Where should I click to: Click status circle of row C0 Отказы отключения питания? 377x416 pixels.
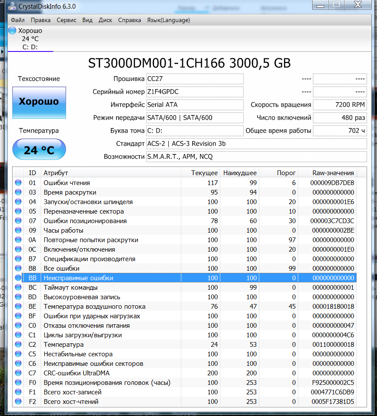(18, 325)
